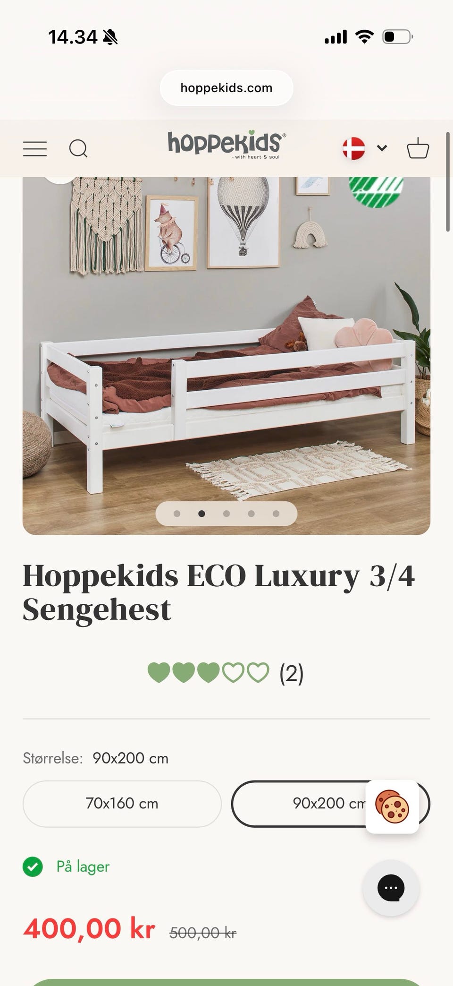
Task: Open the reviews via heart rating
Action: 208,673
